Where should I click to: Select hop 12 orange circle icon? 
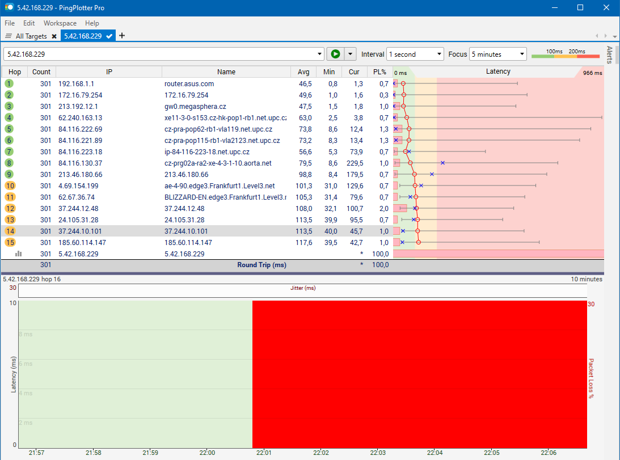10,208
